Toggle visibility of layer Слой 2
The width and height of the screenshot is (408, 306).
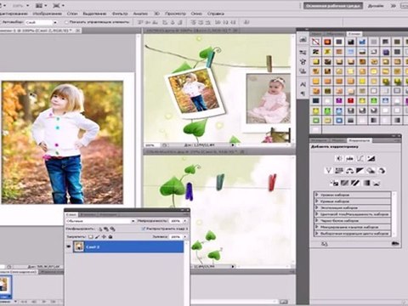[69, 246]
